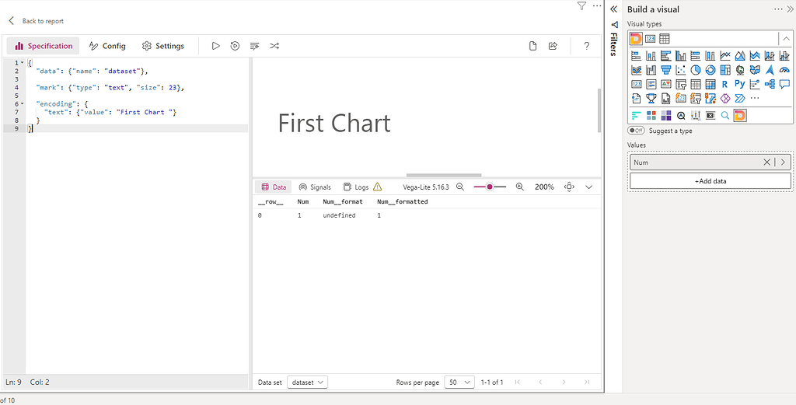Switch to the Config tab
The width and height of the screenshot is (796, 405).
click(107, 46)
